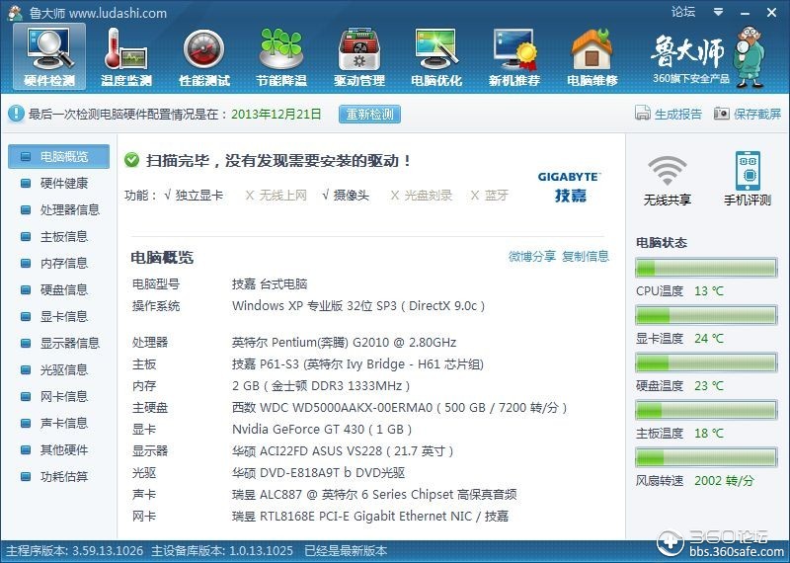Viewport: 790px width, 563px height.
Task: Open the 驱动管理 driver management tool
Action: (359, 56)
